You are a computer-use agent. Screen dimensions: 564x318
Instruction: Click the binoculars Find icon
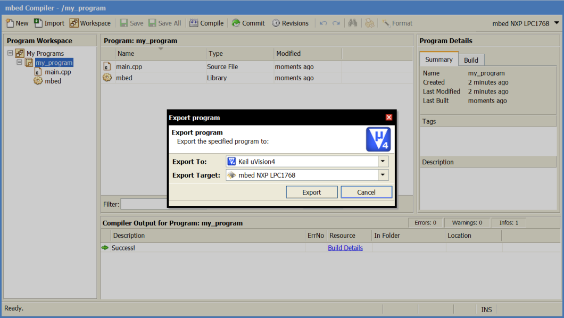[x=352, y=23]
